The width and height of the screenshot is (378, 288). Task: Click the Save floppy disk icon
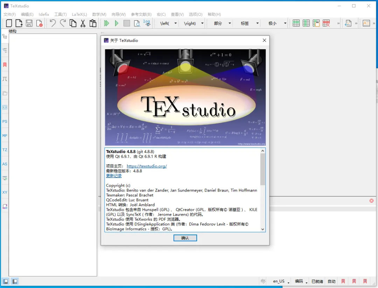click(x=29, y=23)
